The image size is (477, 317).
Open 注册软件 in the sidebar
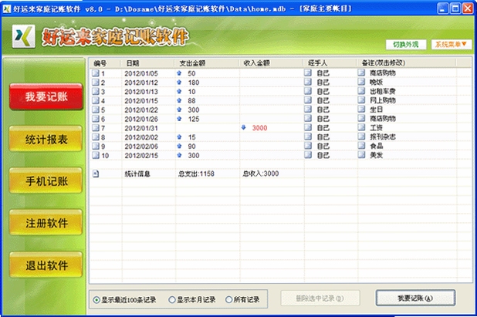pyautogui.click(x=46, y=223)
